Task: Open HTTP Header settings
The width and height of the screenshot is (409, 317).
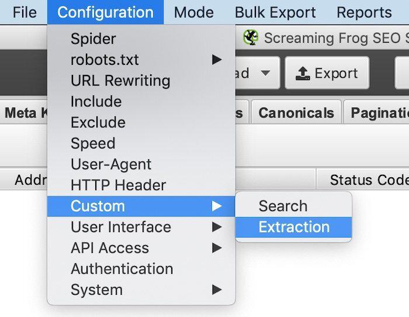Action: (x=119, y=185)
